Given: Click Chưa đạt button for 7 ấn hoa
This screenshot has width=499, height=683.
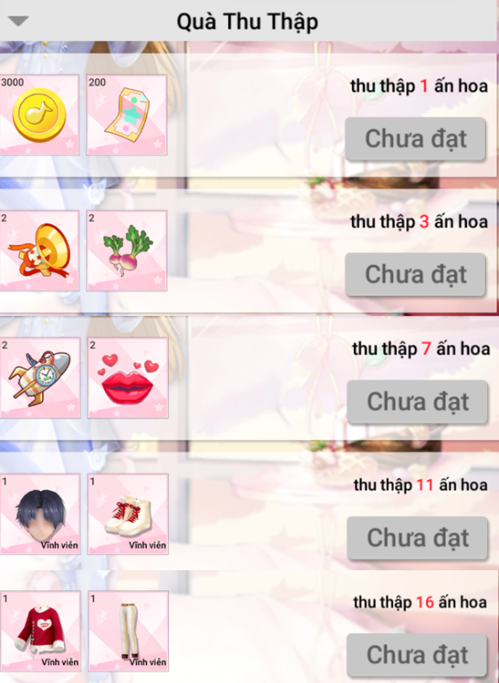Looking at the screenshot, I should click(418, 402).
